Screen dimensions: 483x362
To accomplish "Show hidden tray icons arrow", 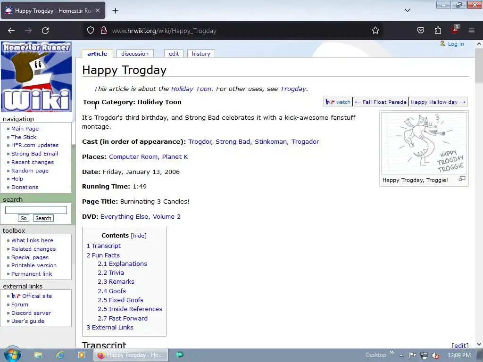I will 401,355.
